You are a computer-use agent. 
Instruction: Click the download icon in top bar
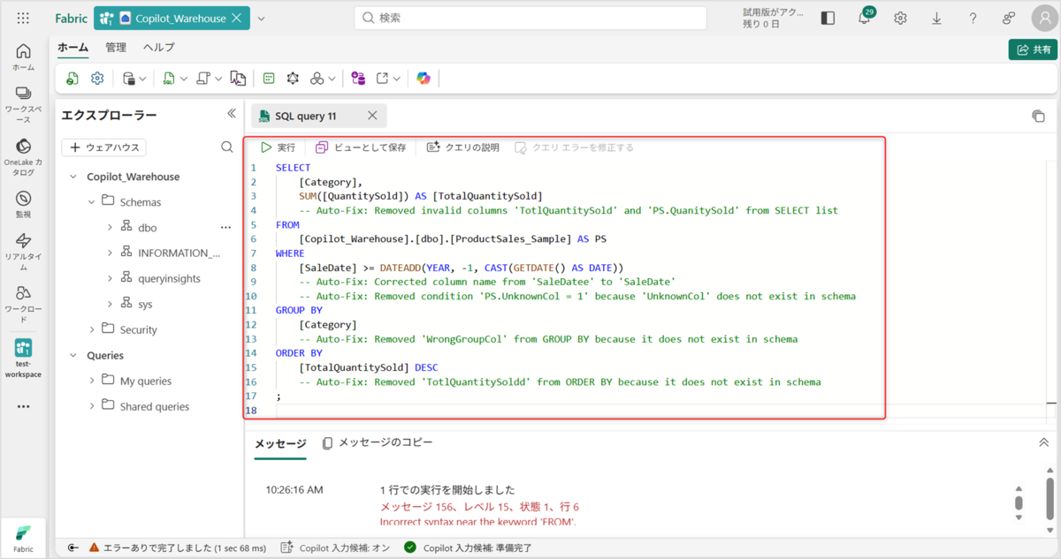pos(936,18)
